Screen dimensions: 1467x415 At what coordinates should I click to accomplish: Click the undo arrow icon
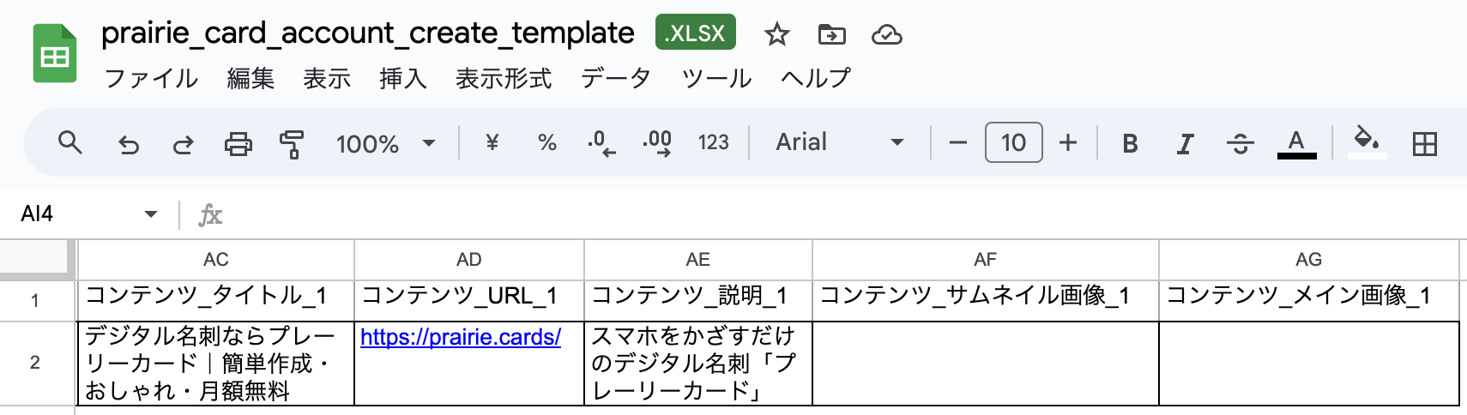129,144
